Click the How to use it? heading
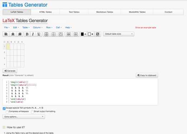This screenshot has width=187, height=134. click(16, 127)
